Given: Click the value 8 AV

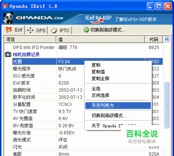Looking at the screenshot, I should coord(63,119).
